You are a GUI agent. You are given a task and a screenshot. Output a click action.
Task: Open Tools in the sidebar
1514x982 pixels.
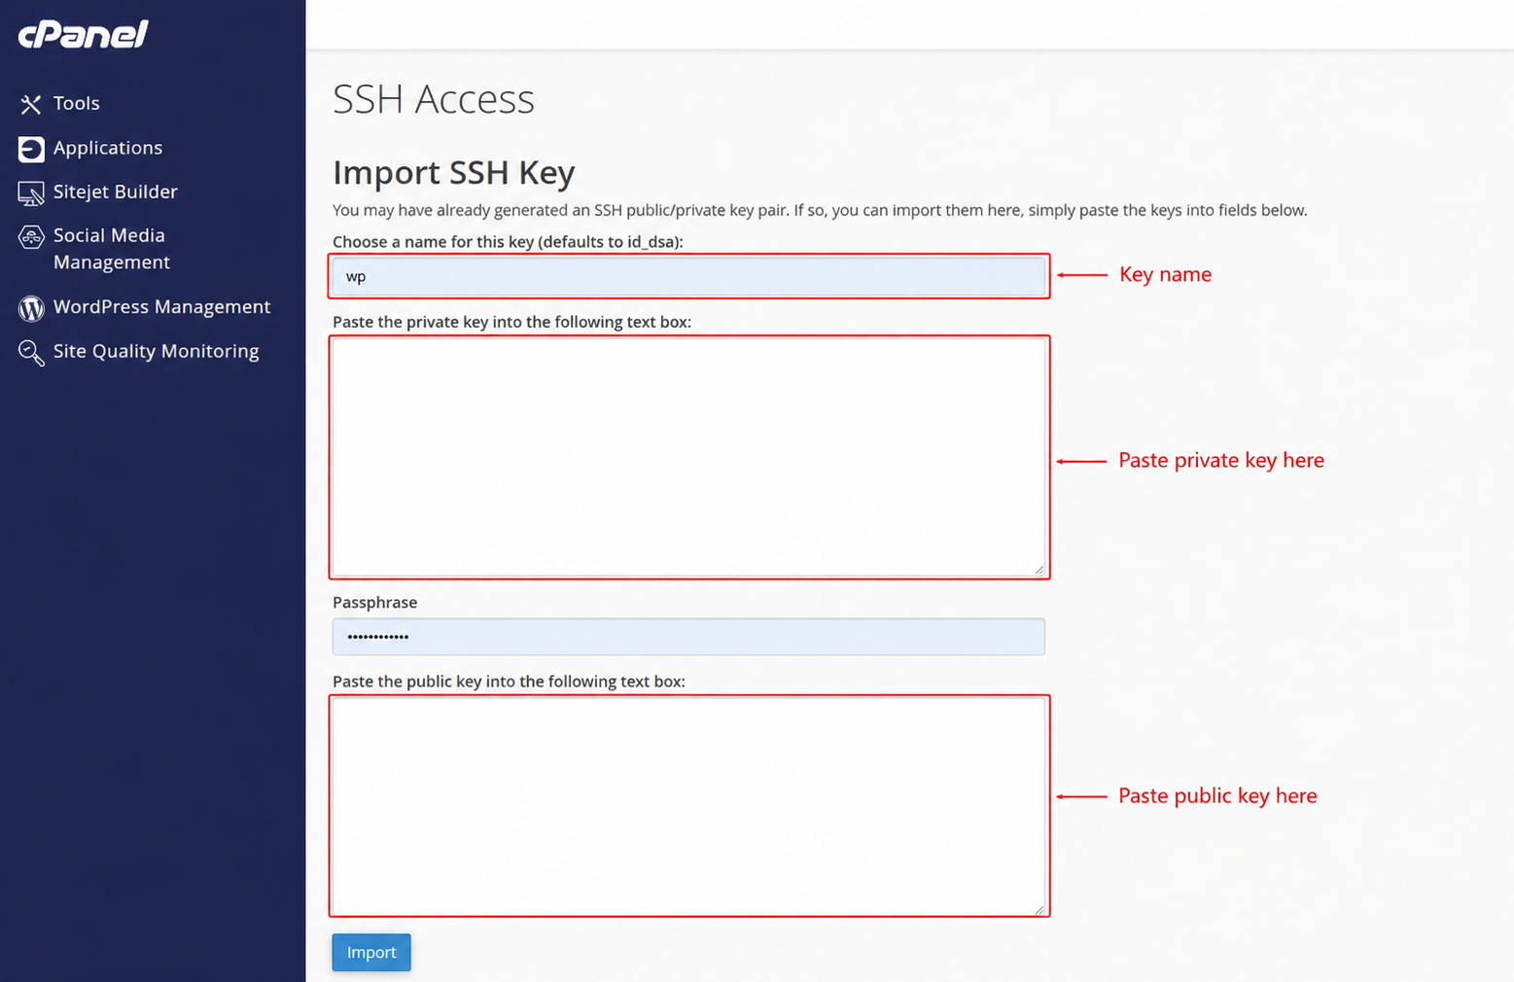coord(77,103)
